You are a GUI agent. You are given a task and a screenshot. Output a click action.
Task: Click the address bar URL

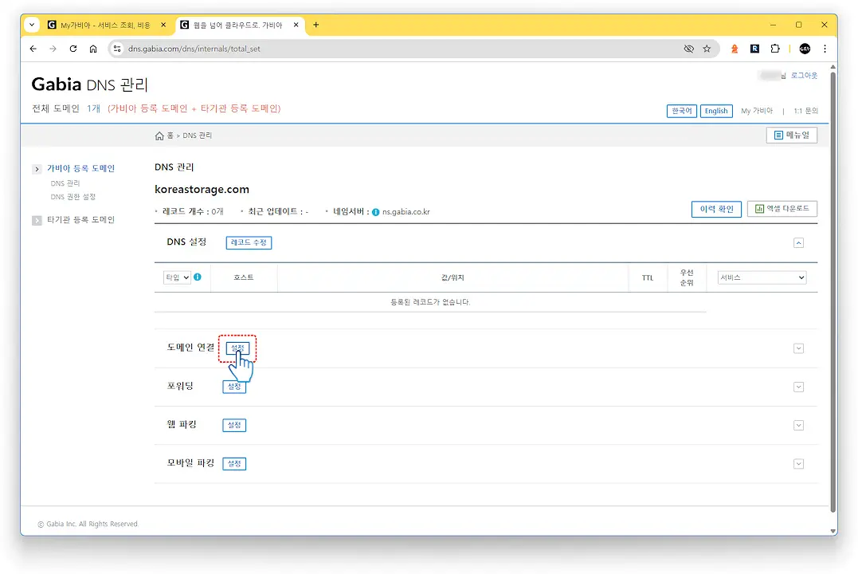pyautogui.click(x=194, y=49)
